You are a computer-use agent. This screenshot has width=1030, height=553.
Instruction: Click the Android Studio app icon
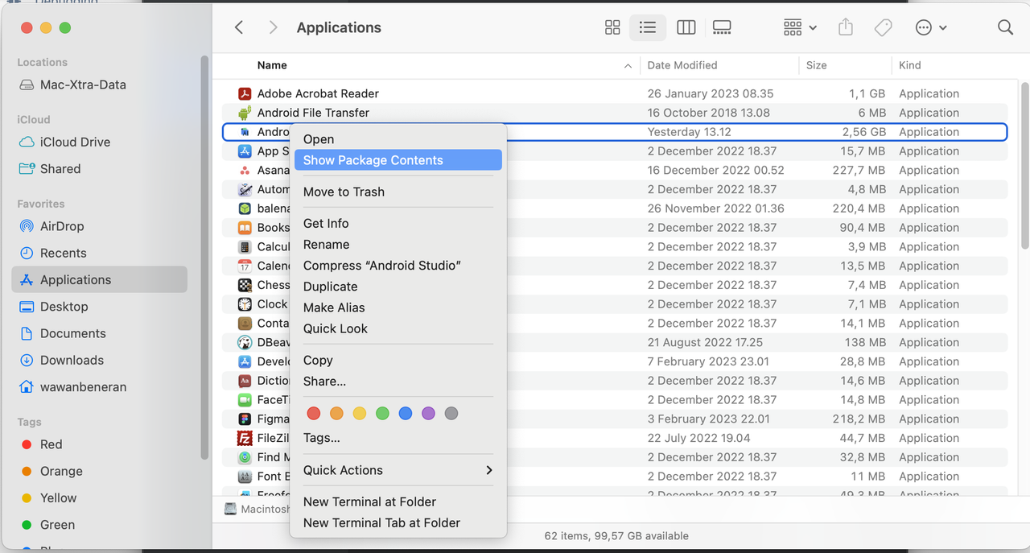pos(245,132)
